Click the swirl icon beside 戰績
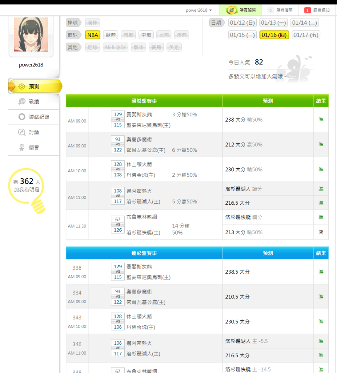Screen dimensions: 337x373 click(x=22, y=101)
